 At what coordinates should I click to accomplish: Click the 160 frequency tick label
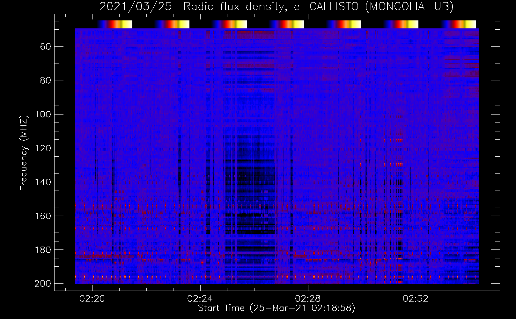[43, 216]
